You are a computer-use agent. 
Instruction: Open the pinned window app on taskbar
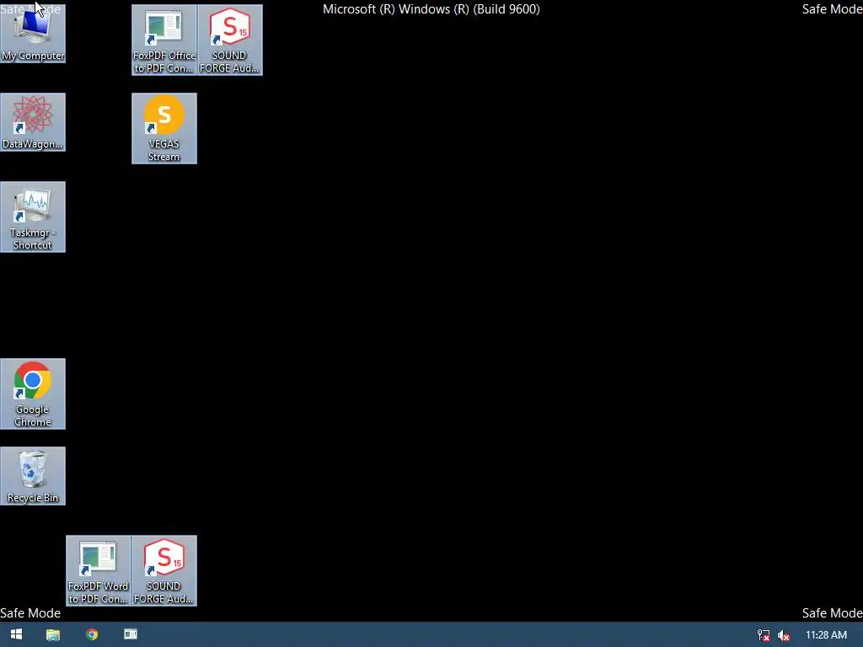click(131, 634)
